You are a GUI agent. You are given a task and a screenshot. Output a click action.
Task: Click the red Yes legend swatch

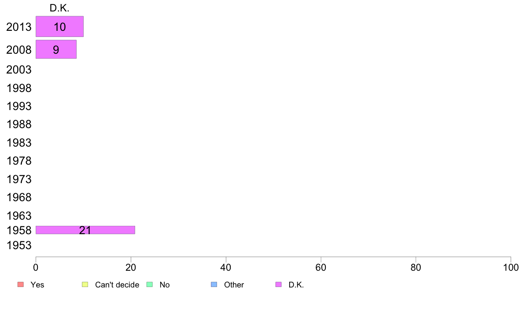point(21,284)
